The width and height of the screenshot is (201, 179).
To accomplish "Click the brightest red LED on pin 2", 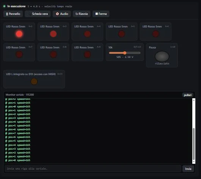I will tap(19, 34).
